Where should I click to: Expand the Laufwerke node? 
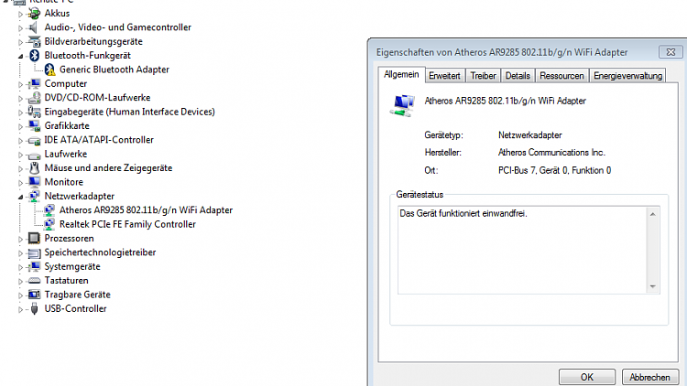click(20, 155)
